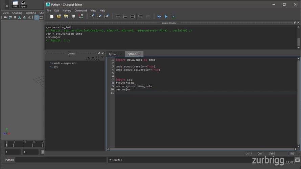
Task: Open the Command menu
Action: [80, 10]
